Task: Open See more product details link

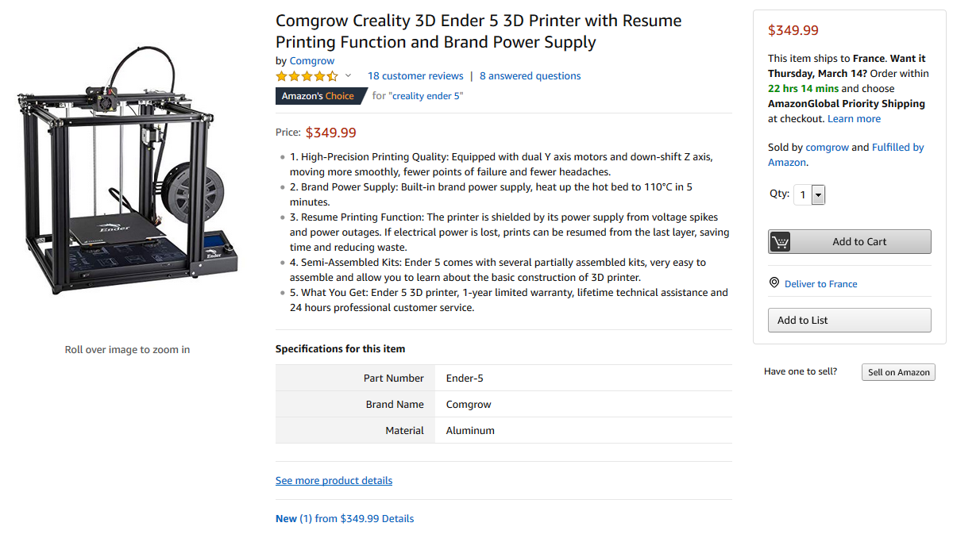Action: pos(334,481)
